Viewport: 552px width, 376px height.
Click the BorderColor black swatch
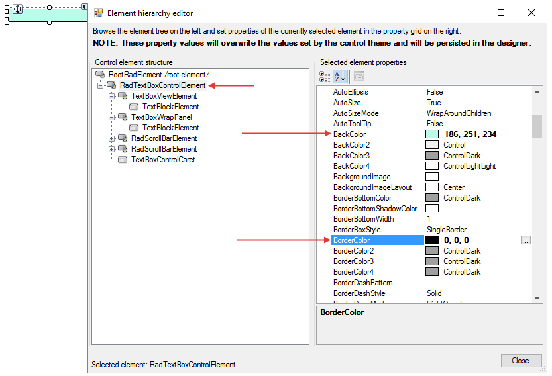[432, 240]
